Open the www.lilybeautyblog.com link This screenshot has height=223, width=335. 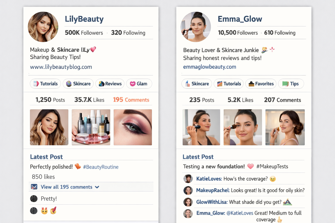61,67
